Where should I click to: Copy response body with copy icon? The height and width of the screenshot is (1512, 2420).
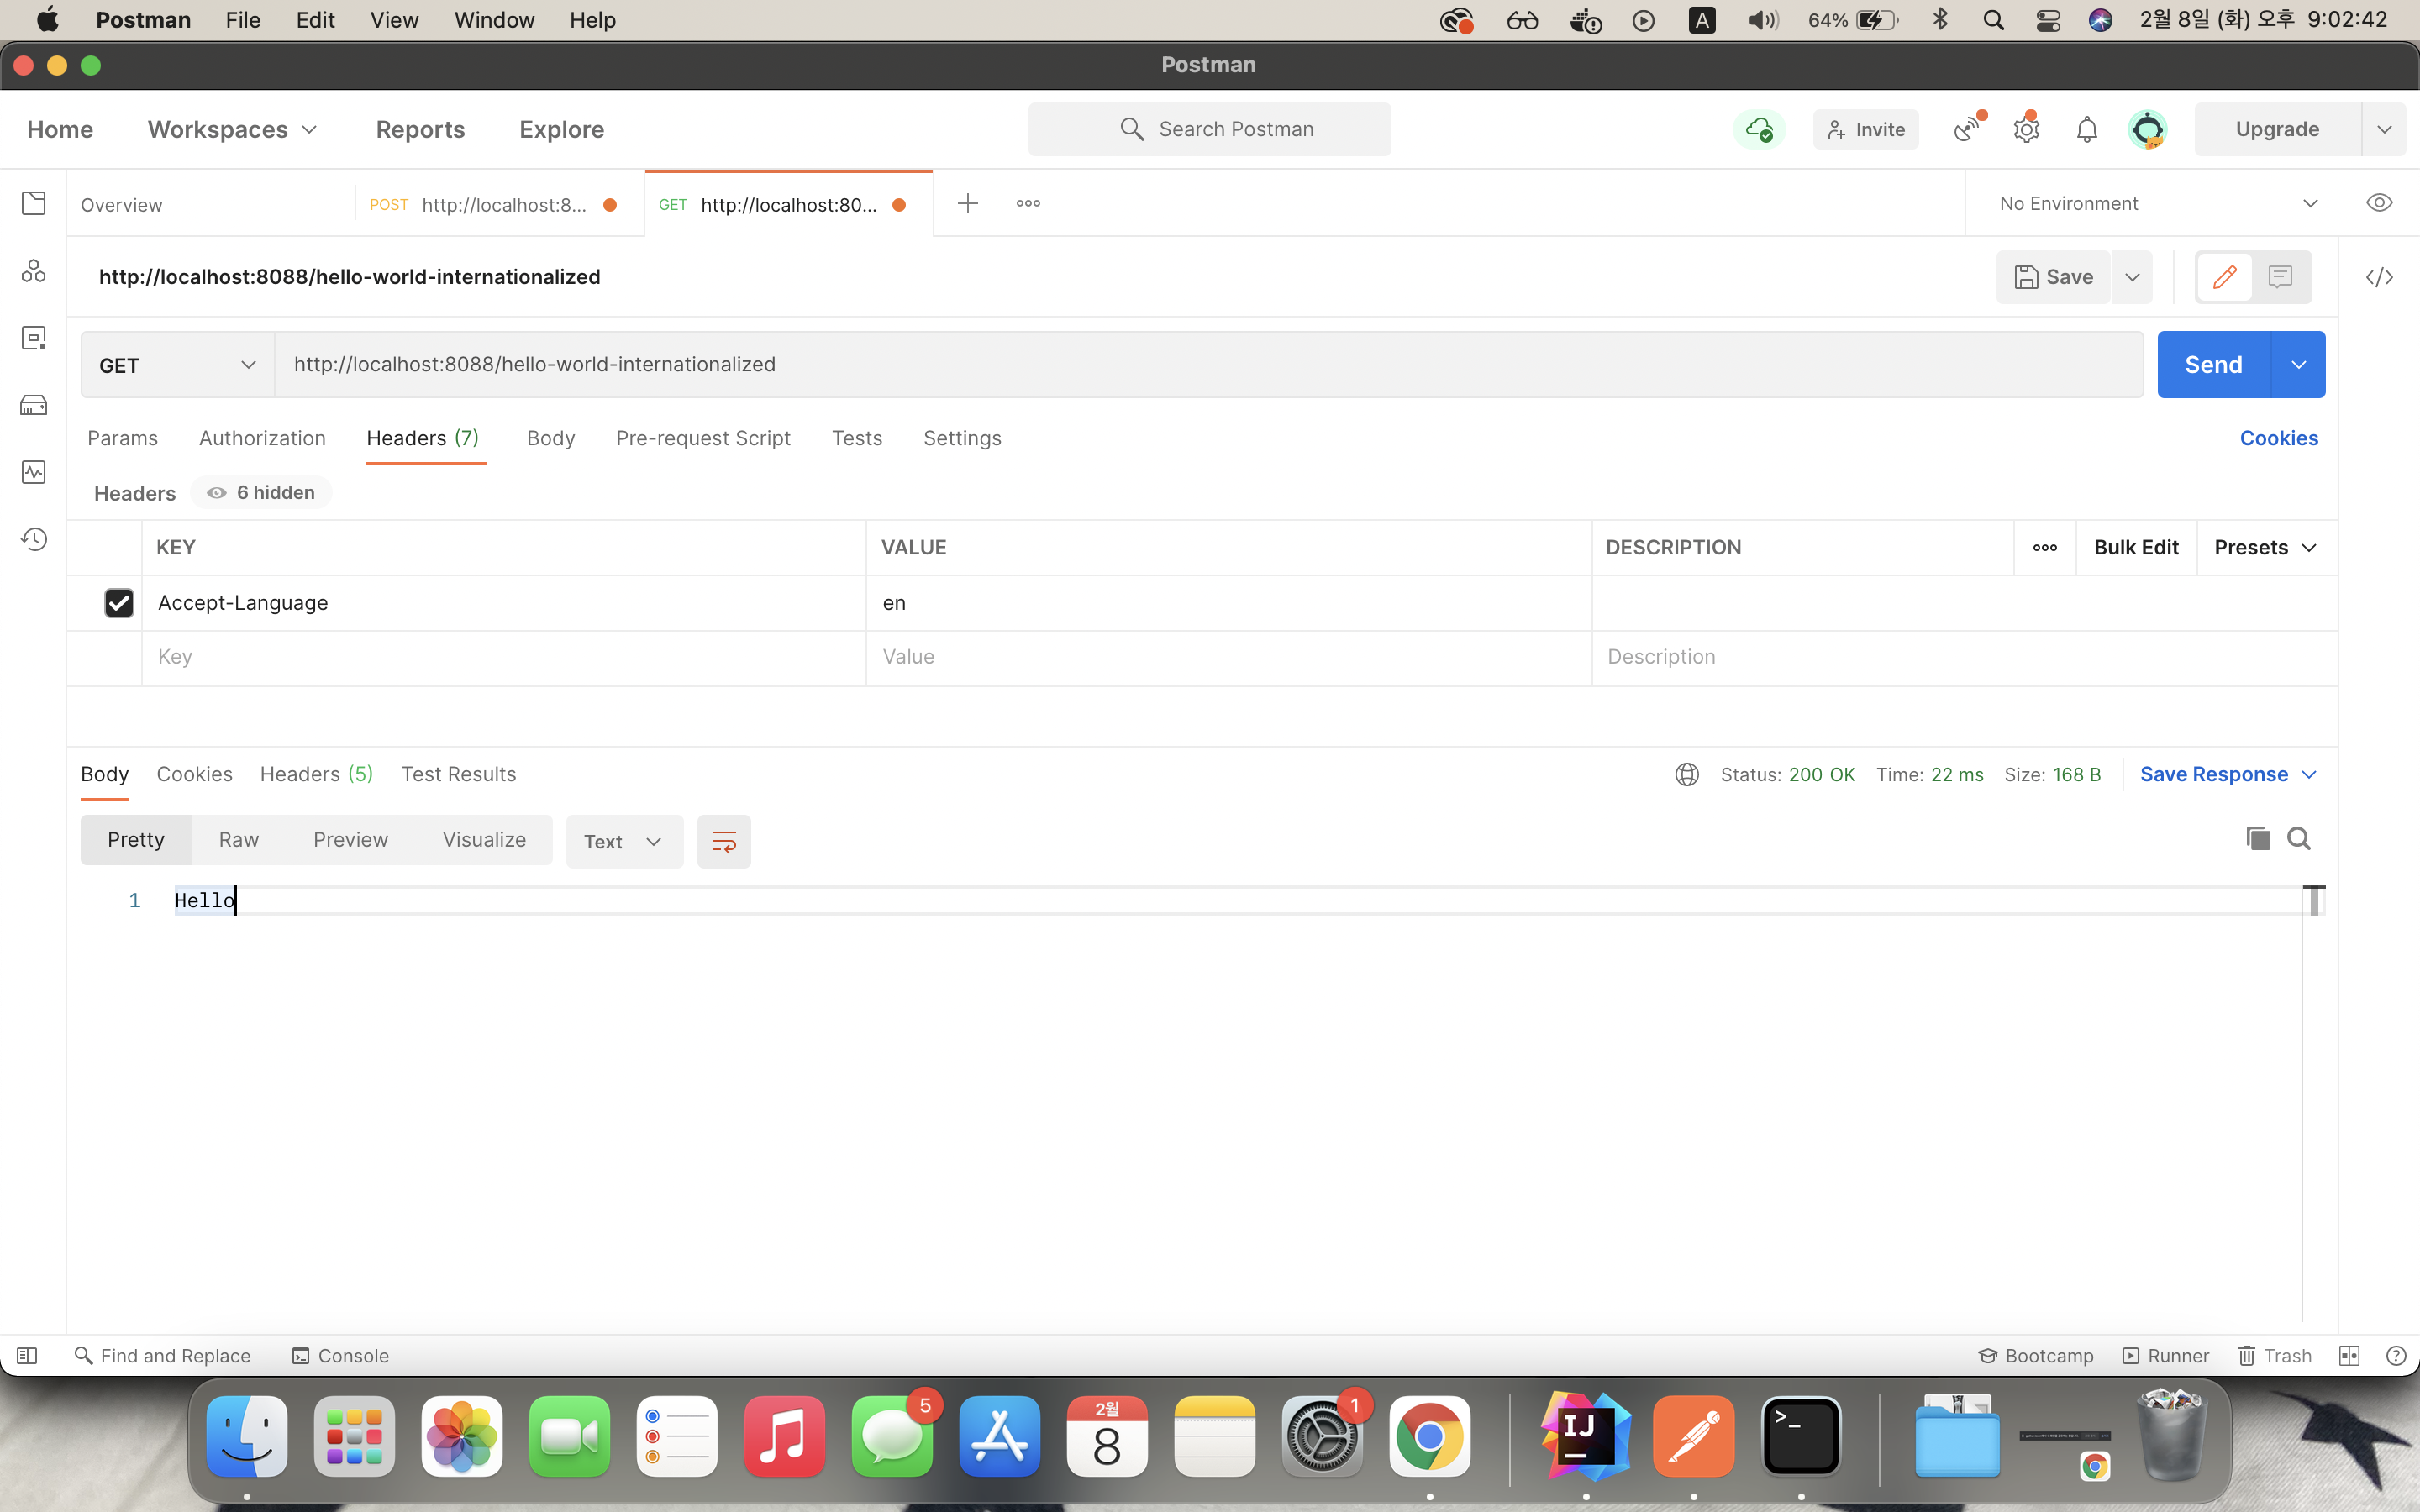[2257, 838]
